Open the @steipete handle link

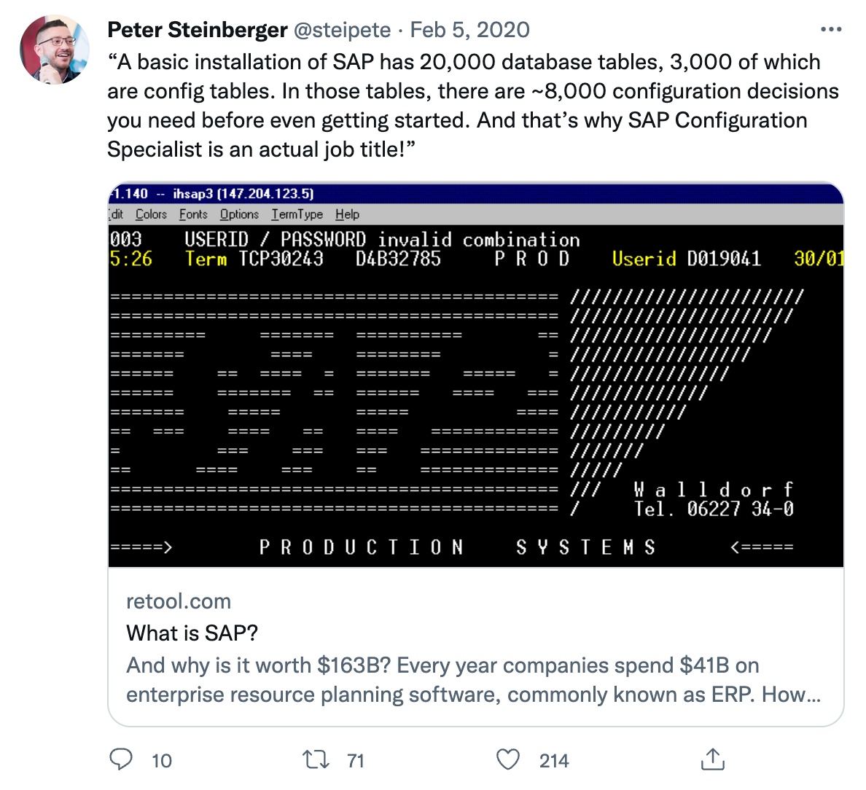tap(342, 30)
